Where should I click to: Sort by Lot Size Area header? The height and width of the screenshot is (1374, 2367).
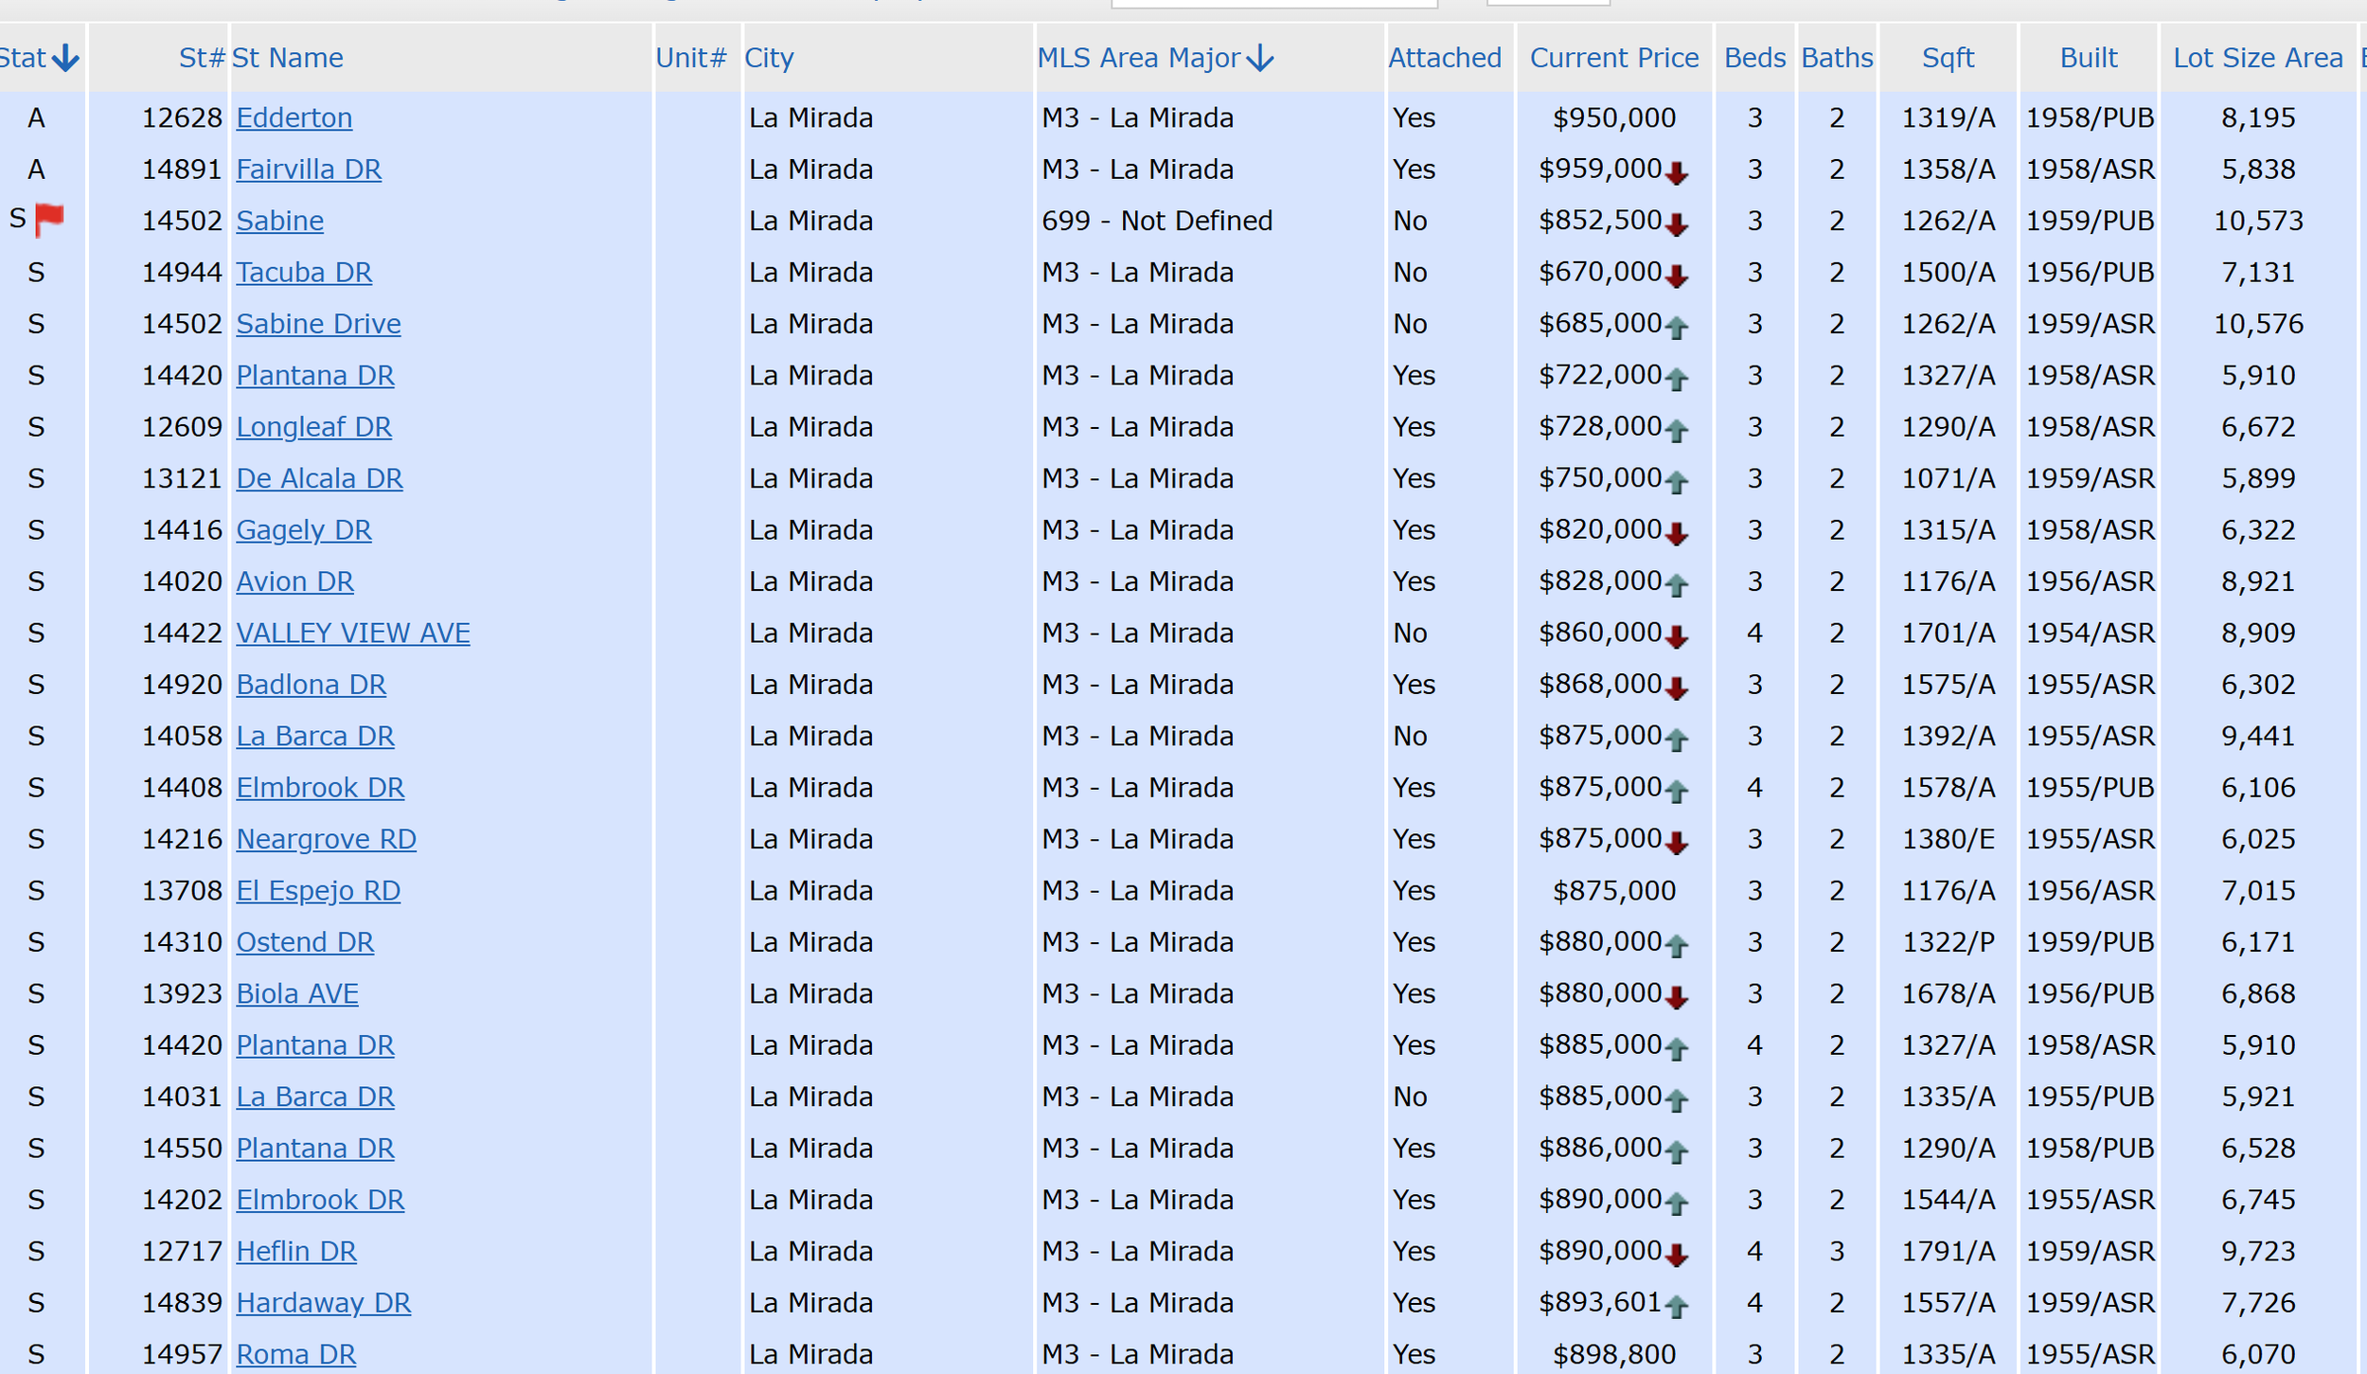2257,59
